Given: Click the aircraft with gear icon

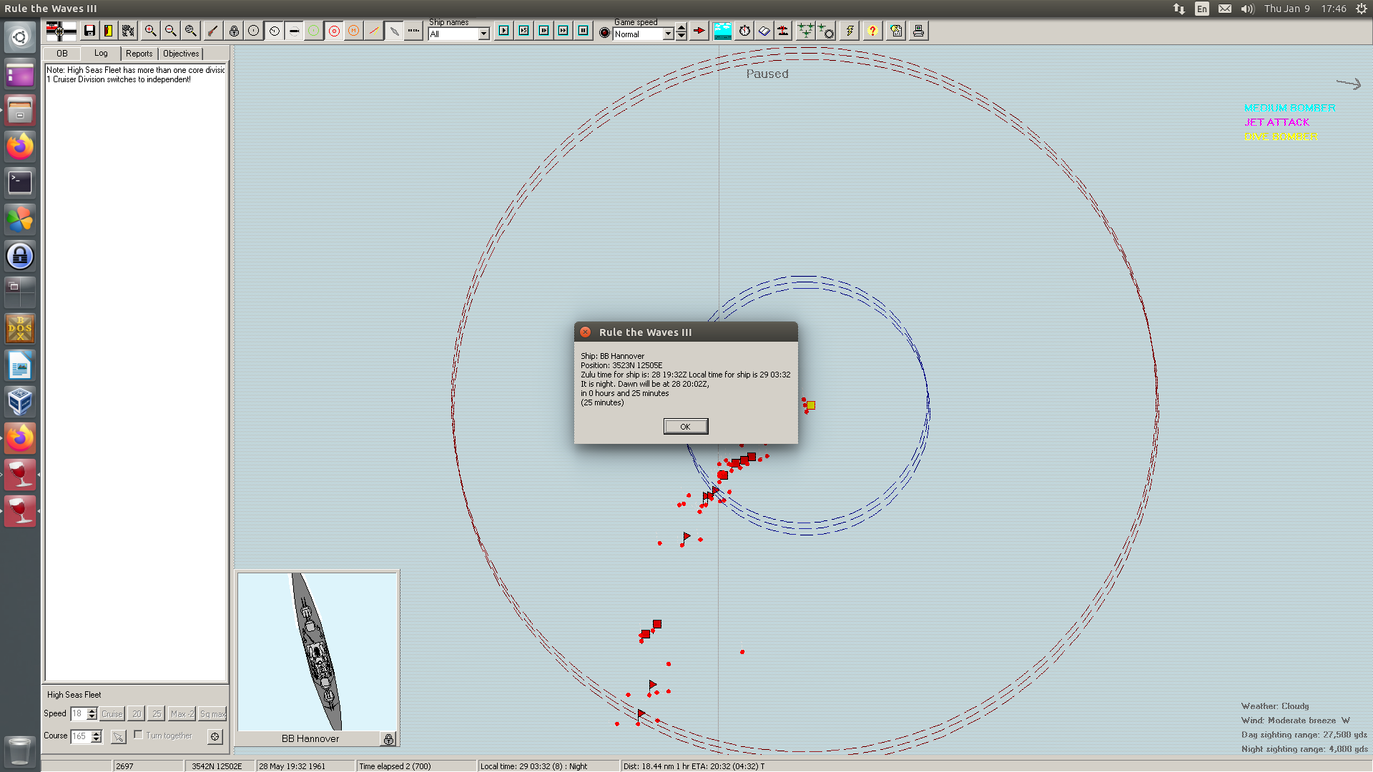Looking at the screenshot, I should coord(826,31).
